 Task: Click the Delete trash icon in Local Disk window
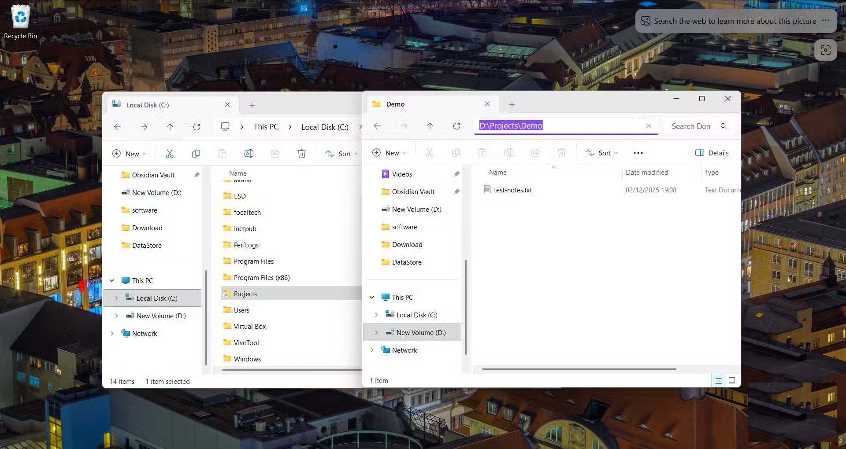302,154
